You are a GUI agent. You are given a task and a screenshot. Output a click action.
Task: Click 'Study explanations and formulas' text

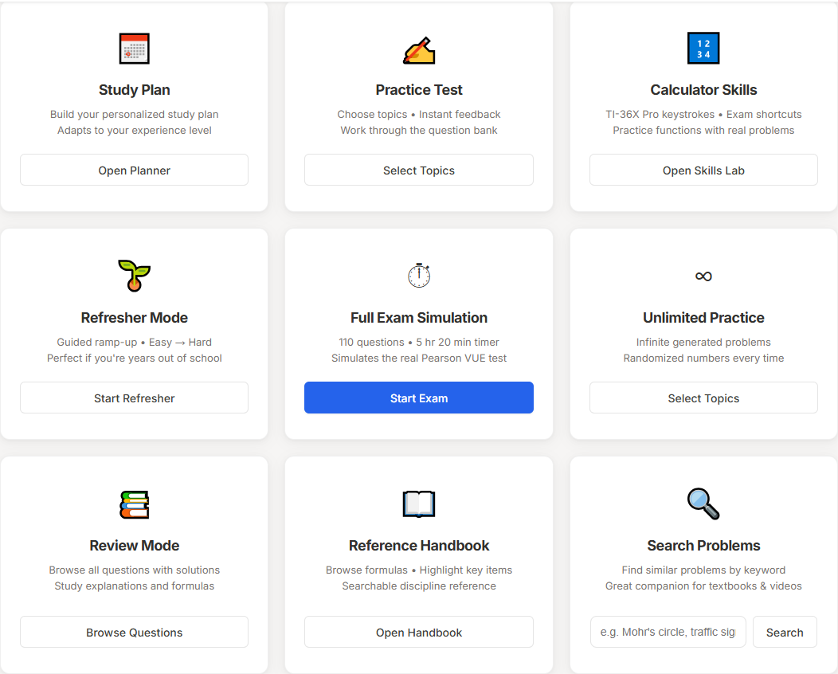(x=134, y=586)
